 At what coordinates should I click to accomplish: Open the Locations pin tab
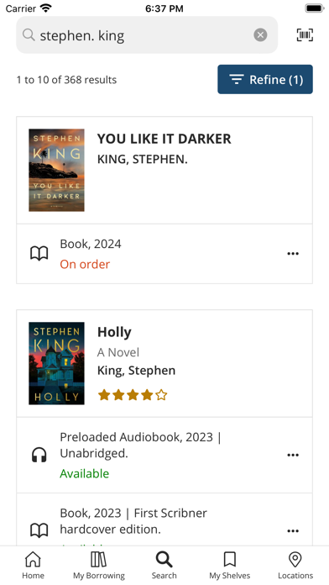(x=295, y=565)
